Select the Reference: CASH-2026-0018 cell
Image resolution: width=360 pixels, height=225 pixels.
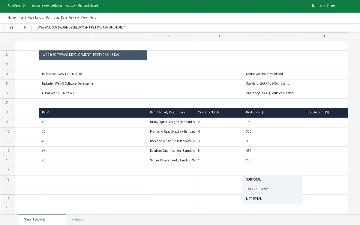click(93, 74)
